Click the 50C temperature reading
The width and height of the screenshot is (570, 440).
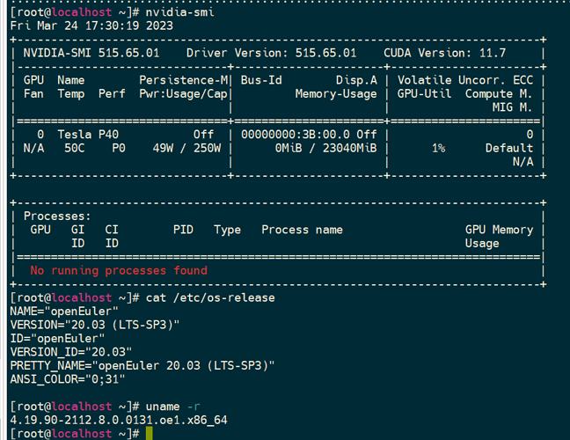[75, 148]
